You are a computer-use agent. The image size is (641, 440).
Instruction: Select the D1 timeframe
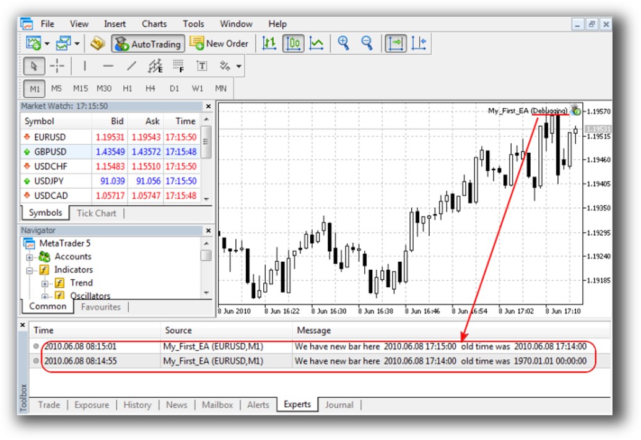(x=174, y=88)
